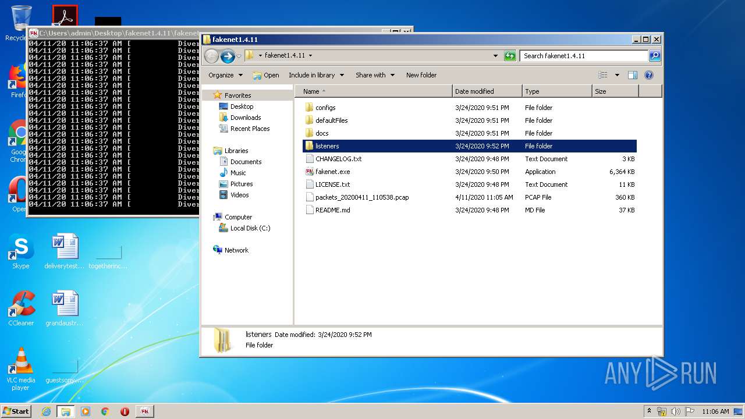The width and height of the screenshot is (745, 419).
Task: Open the Organize menu
Action: pos(225,75)
